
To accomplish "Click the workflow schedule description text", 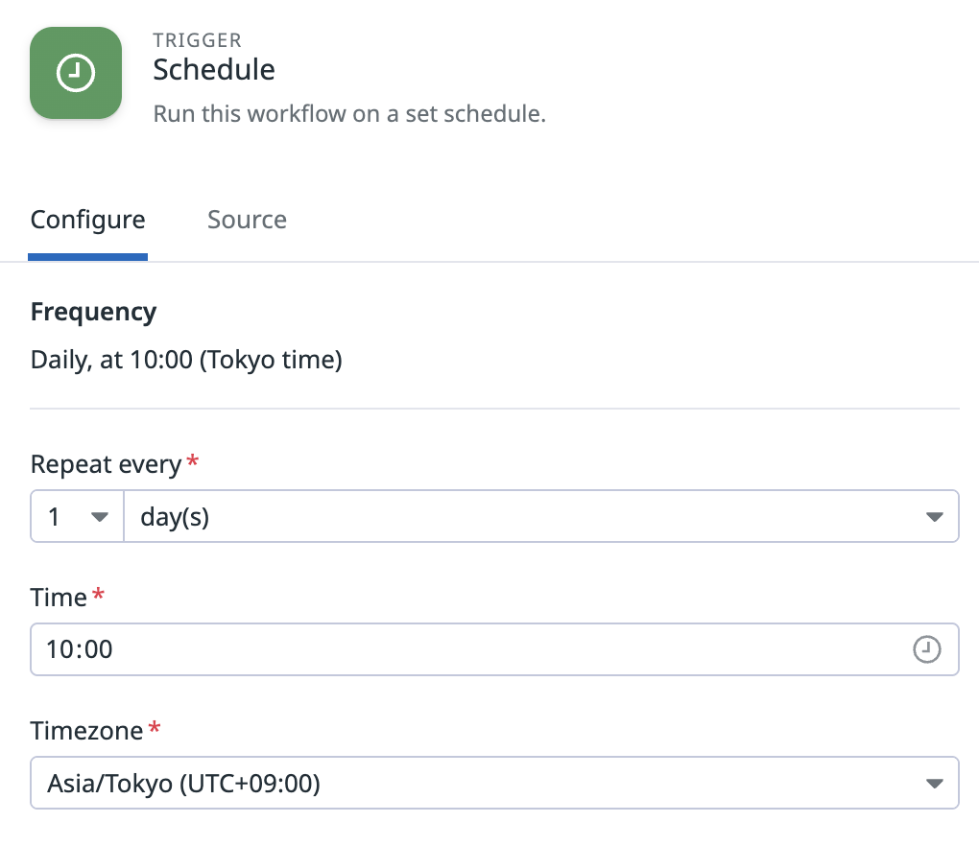I will (x=349, y=114).
